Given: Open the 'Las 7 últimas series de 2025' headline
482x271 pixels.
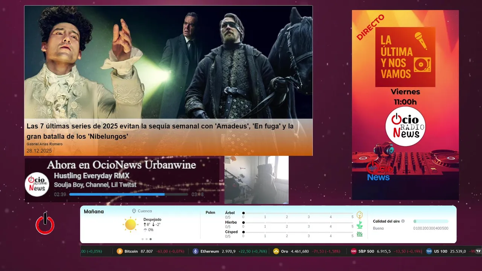Looking at the screenshot, I should 160,131.
